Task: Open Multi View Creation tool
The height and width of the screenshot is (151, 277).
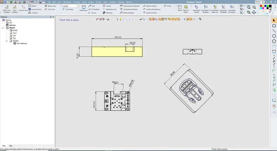Action: 7,9
